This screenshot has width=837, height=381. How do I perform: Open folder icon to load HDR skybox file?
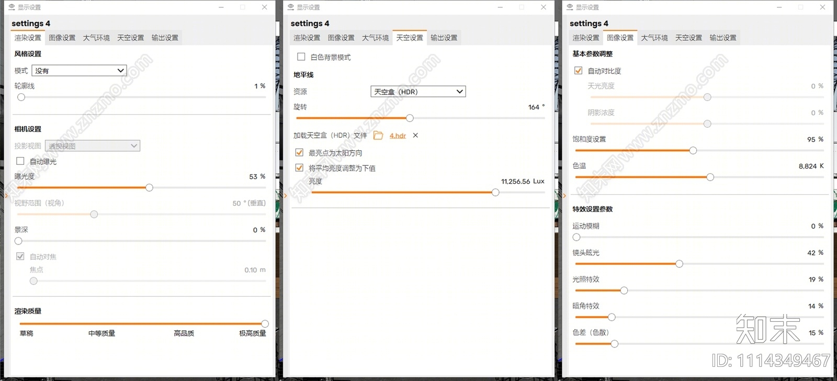click(378, 136)
